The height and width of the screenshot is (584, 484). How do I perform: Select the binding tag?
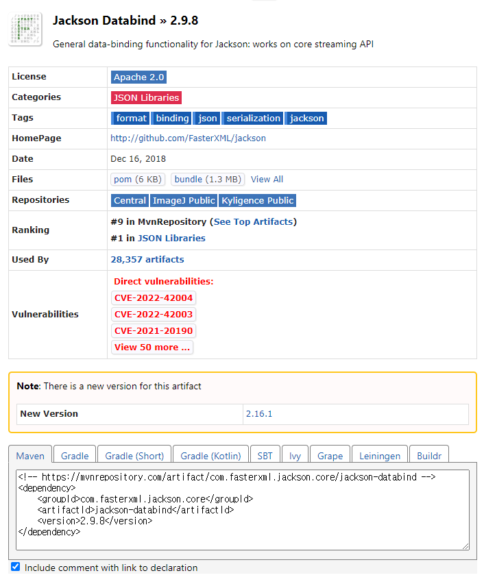point(172,118)
